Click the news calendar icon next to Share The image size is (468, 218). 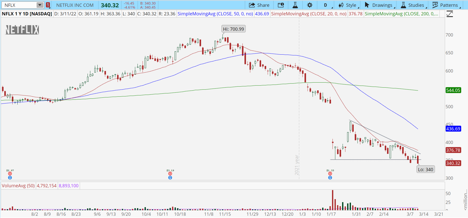(x=281, y=5)
